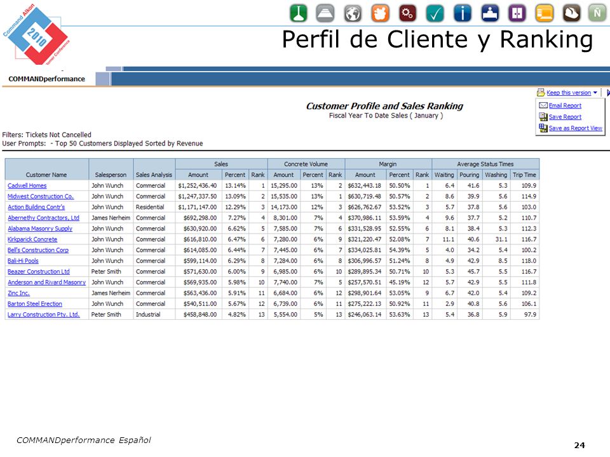The width and height of the screenshot is (610, 457).
Task: Click the $632,443.18 margin amount cell
Action: tap(365, 186)
